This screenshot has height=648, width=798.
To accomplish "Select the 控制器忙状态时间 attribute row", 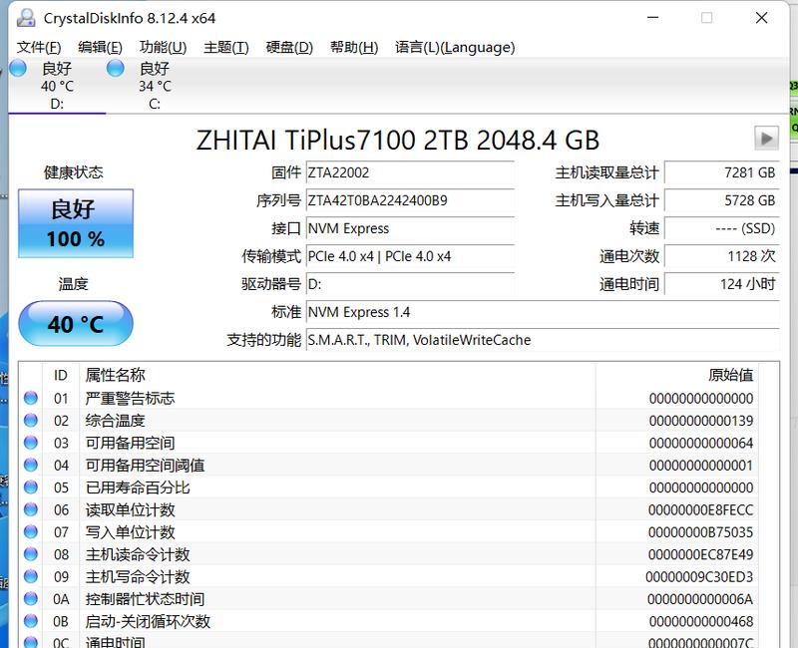I will 389,599.
